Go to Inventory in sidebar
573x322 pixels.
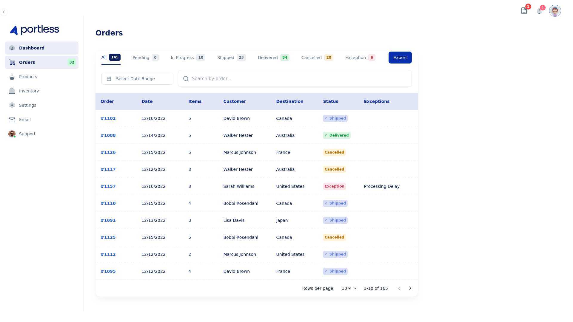pos(29,91)
